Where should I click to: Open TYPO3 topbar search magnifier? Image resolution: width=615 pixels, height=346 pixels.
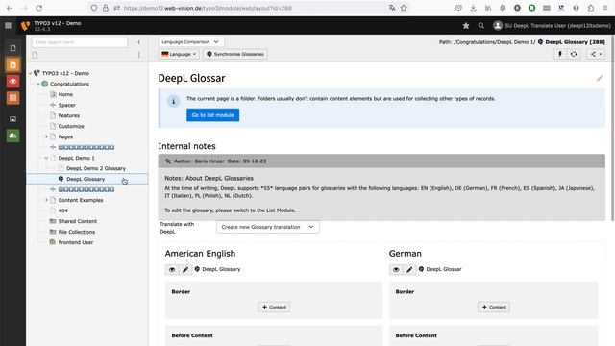480,26
